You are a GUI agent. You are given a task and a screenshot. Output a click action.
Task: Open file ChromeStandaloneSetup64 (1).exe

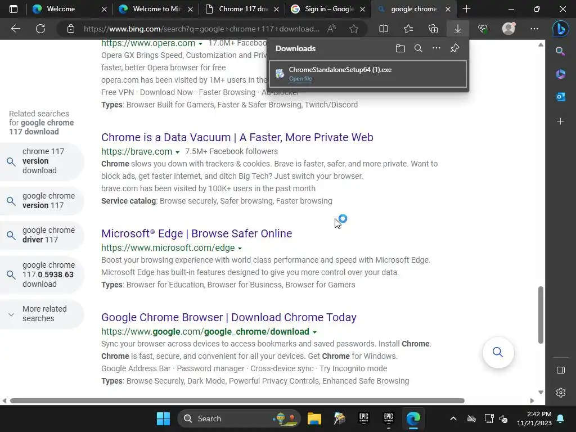click(x=300, y=79)
